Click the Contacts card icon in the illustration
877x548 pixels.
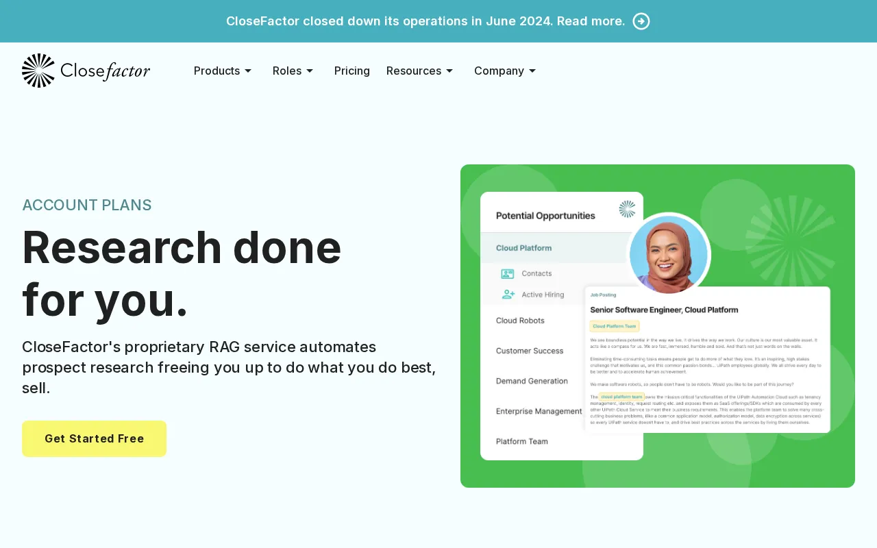(x=508, y=273)
